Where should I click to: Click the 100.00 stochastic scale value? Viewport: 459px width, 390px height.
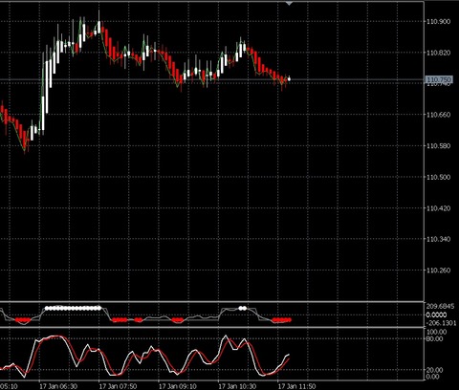437,332
